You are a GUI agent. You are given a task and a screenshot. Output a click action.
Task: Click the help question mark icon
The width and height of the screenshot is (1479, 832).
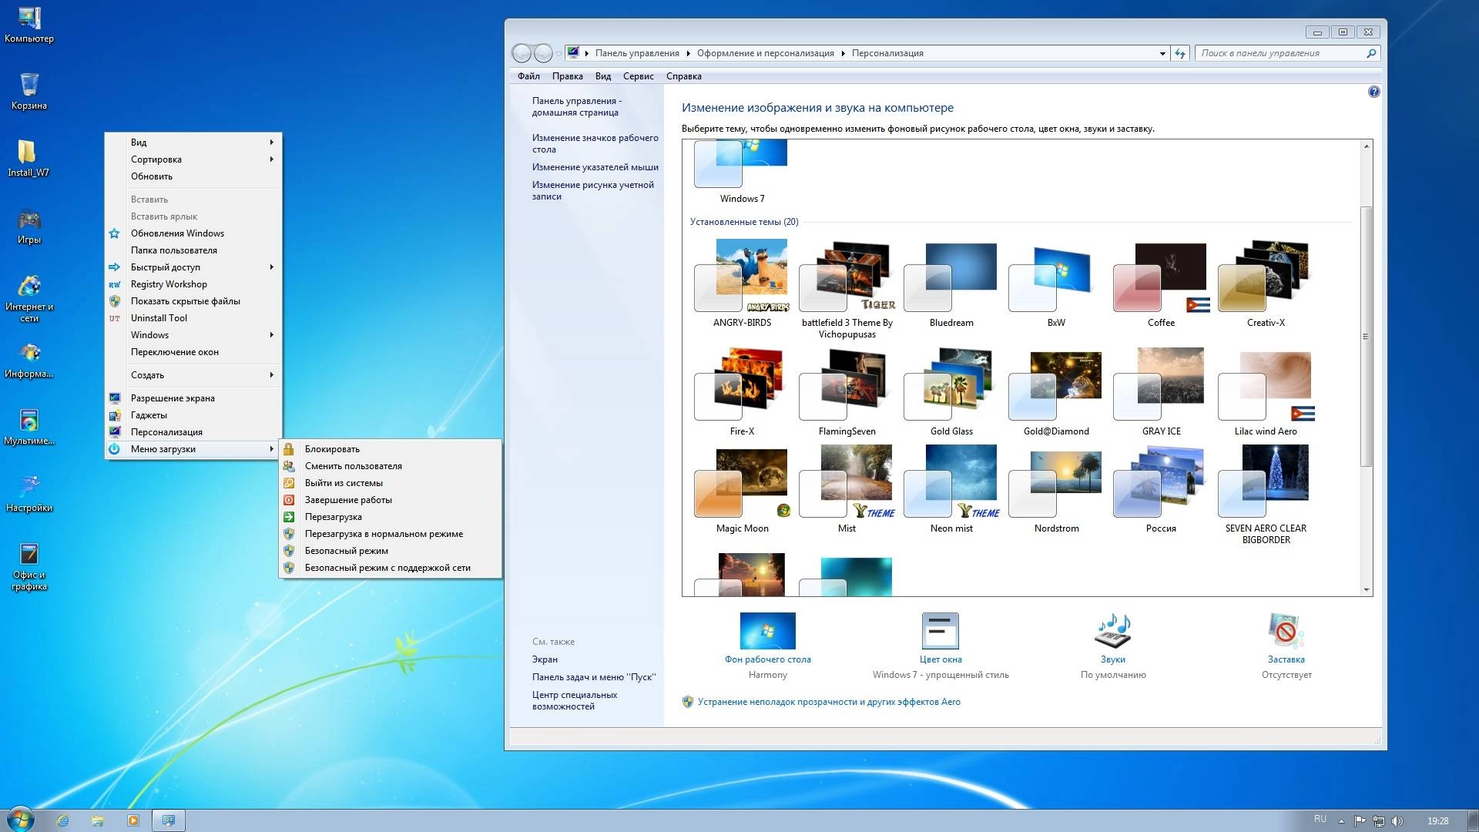pyautogui.click(x=1373, y=92)
